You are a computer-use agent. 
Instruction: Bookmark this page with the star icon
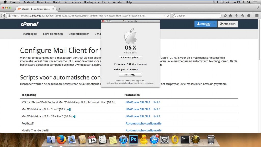point(225,16)
